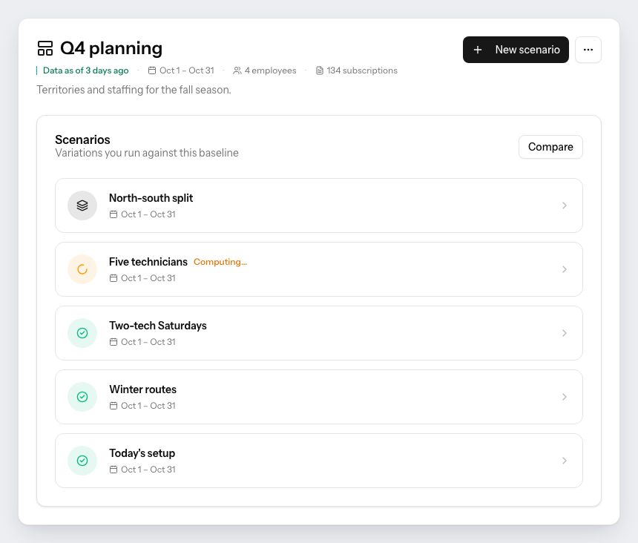Click the subscriptions document icon
638x543 pixels.
click(320, 70)
